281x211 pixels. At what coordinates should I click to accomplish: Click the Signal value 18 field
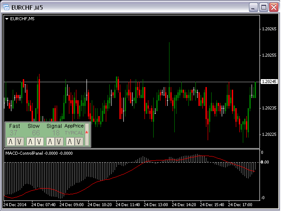tap(56, 133)
